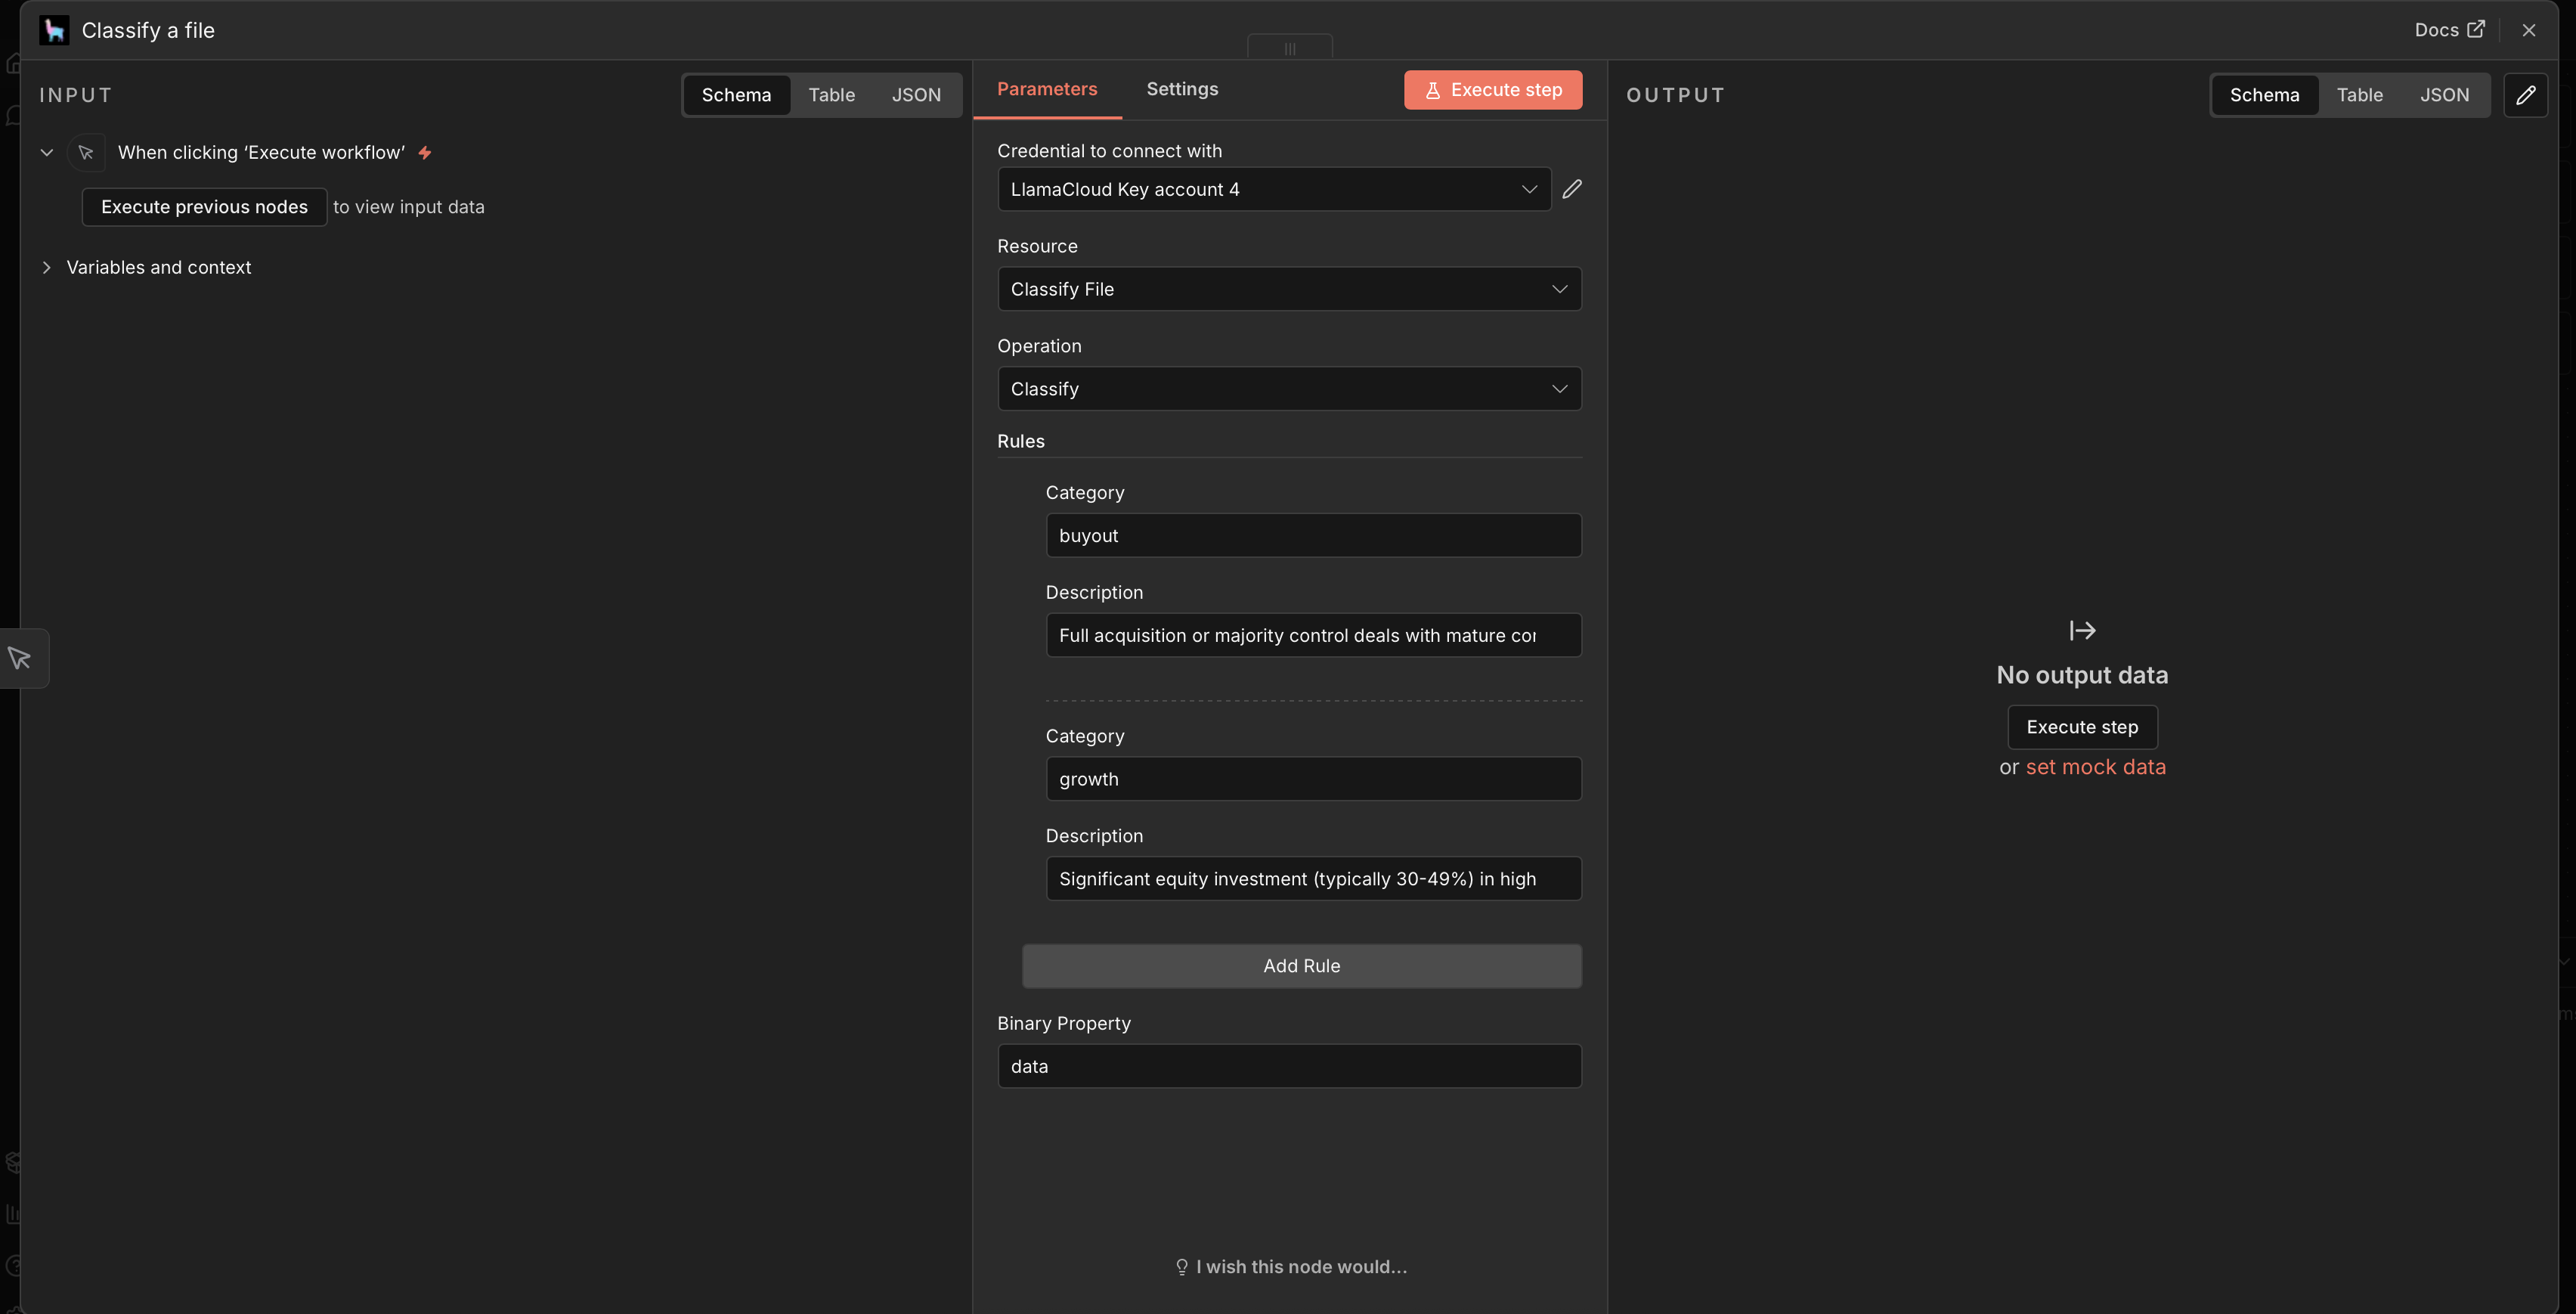
Task: Click the edit output pencil icon
Action: pos(2525,95)
